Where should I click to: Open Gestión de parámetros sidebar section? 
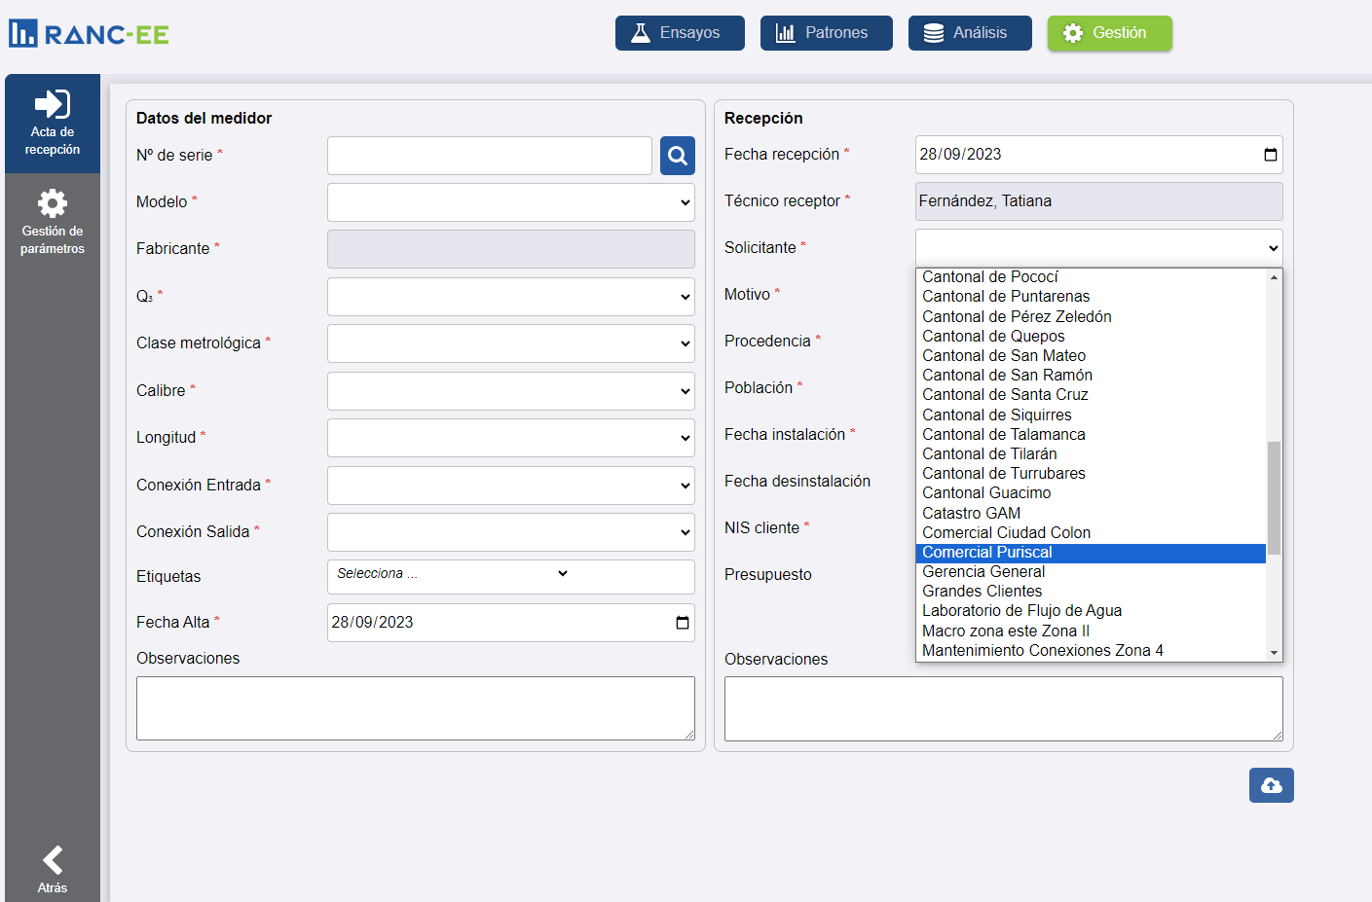(53, 223)
